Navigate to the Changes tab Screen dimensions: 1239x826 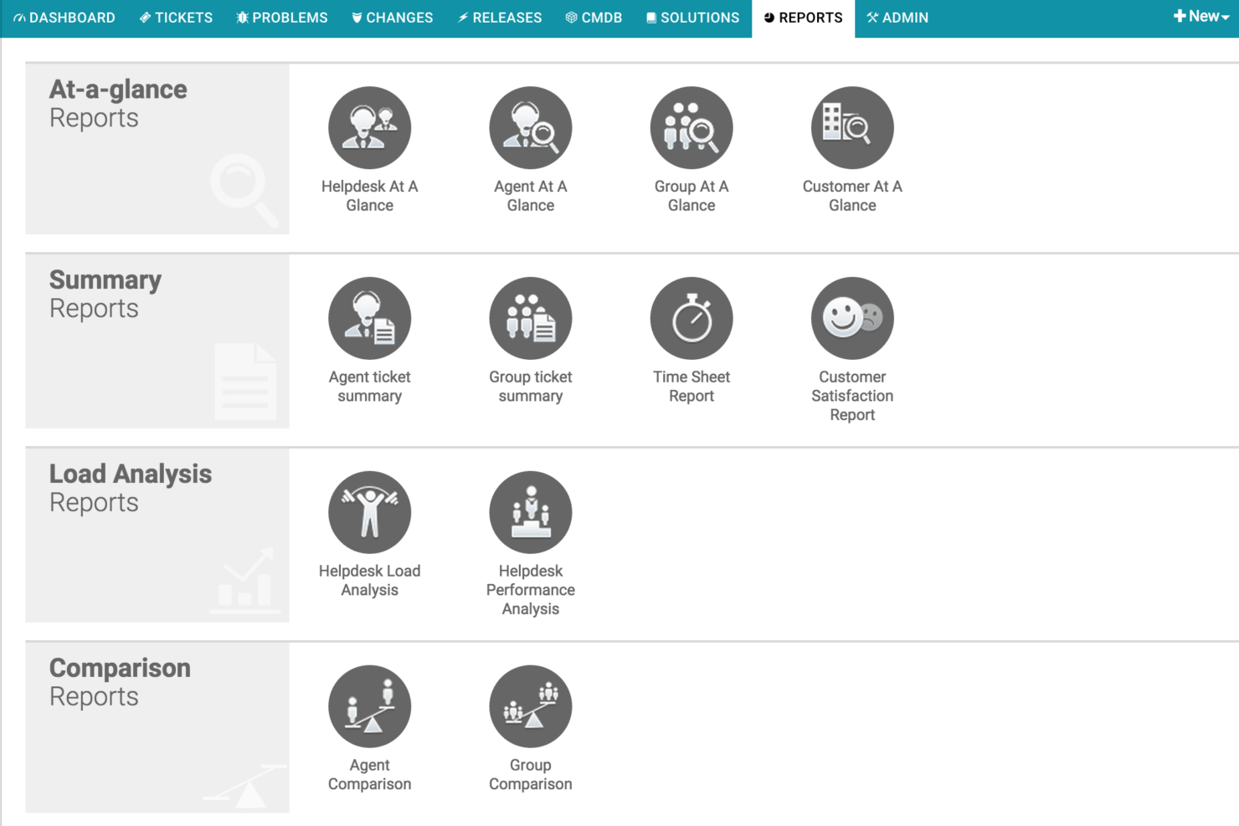pos(392,18)
